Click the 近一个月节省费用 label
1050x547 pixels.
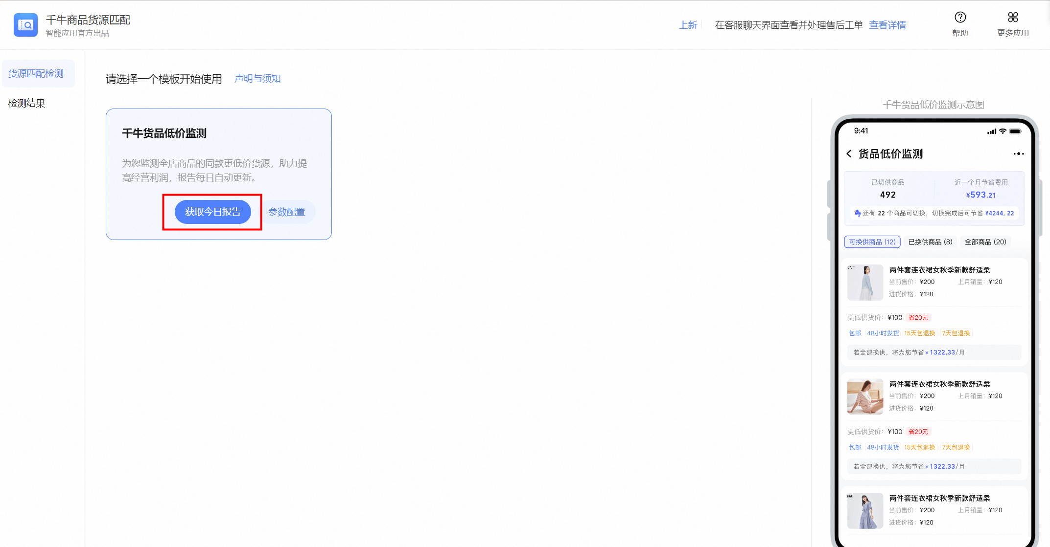click(981, 182)
